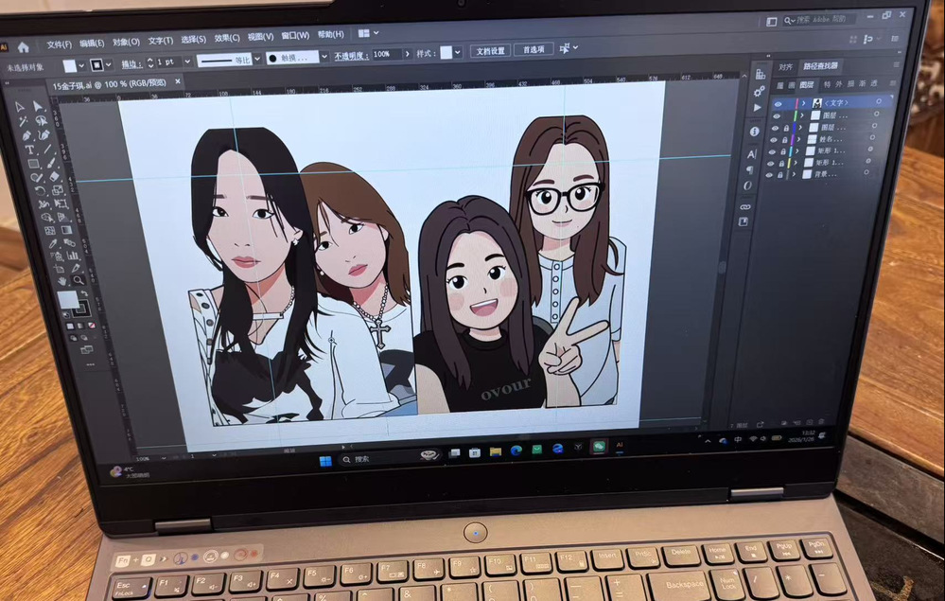The image size is (945, 601).
Task: Expand the 〈文字〉 layer disclosure arrow
Action: [805, 103]
